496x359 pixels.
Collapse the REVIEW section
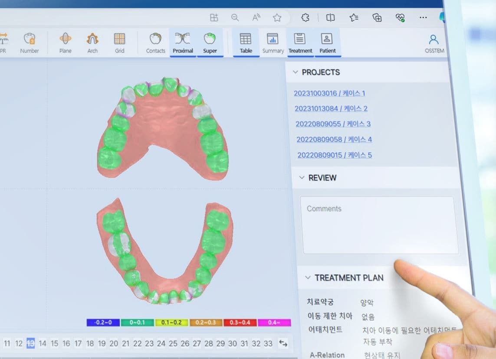pyautogui.click(x=302, y=178)
